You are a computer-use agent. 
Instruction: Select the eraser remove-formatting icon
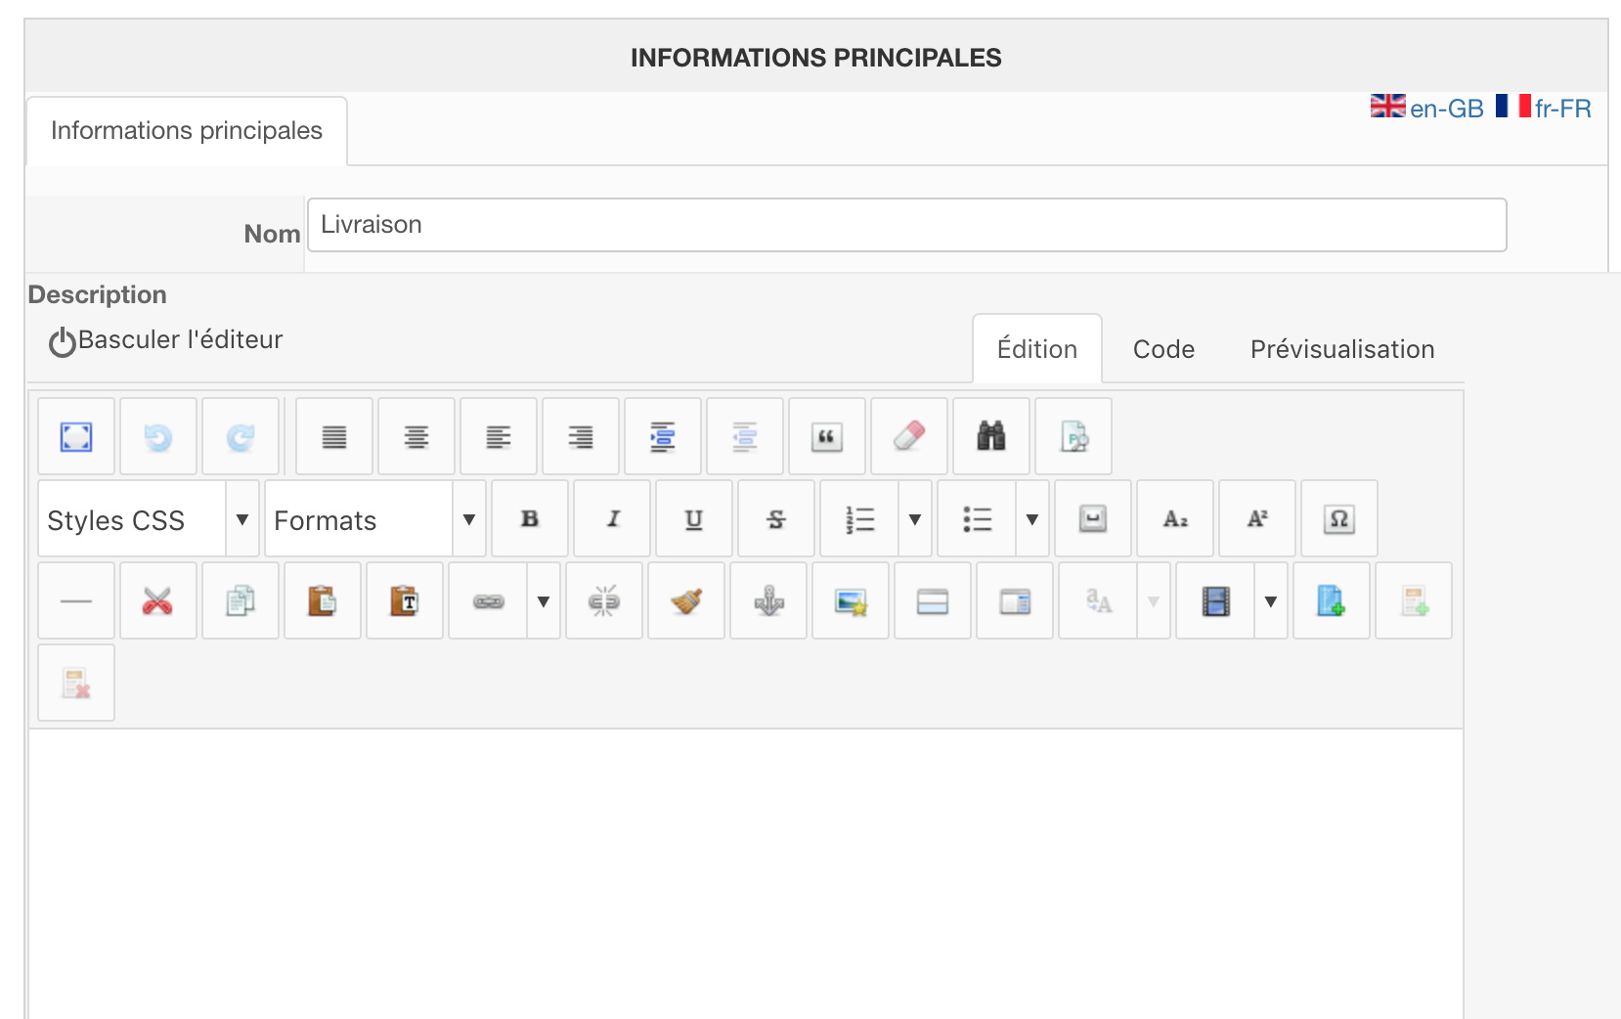[x=908, y=436]
